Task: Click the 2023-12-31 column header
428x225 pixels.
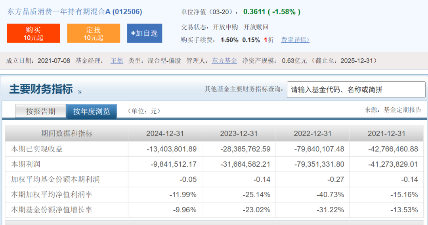Action: coord(239,133)
